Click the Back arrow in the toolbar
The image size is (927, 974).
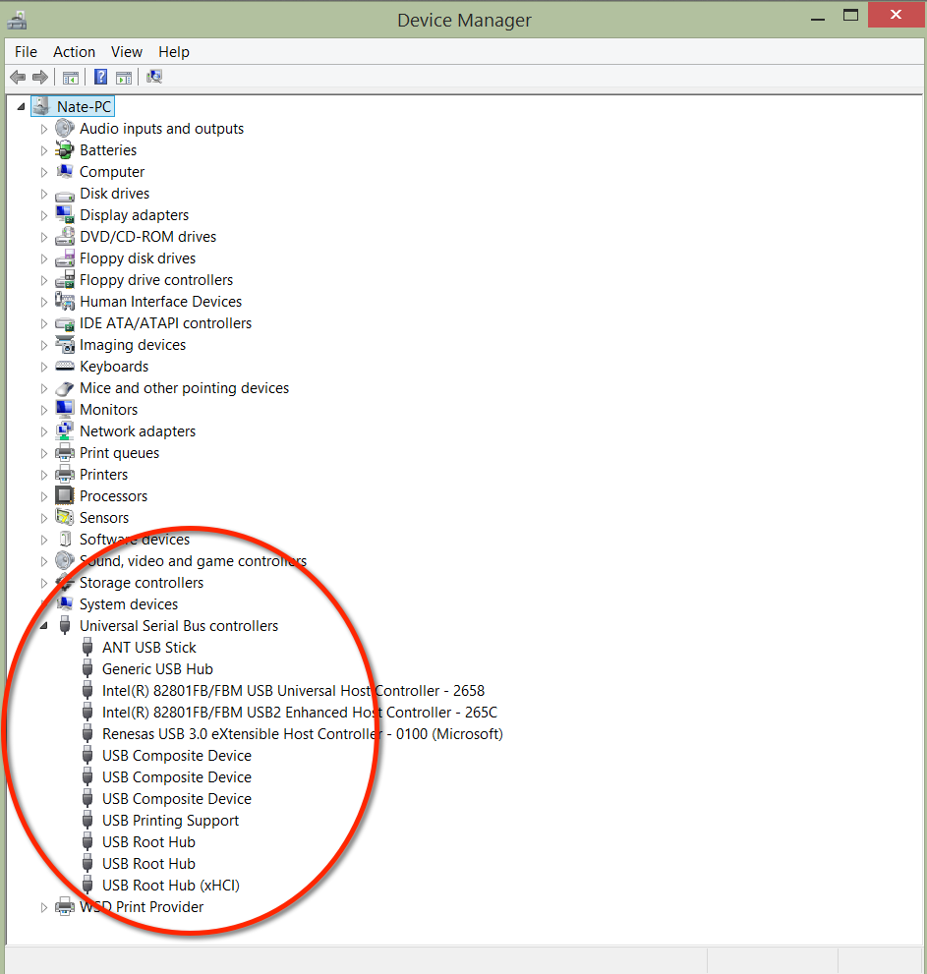pos(18,78)
